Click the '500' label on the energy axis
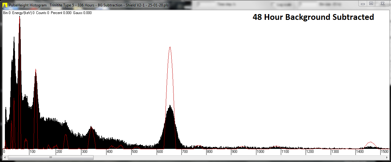391x162 pixels. (x=135, y=152)
